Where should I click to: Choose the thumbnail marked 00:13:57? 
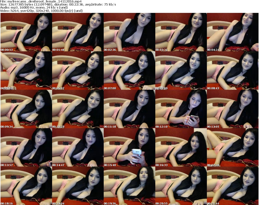click(26, 147)
